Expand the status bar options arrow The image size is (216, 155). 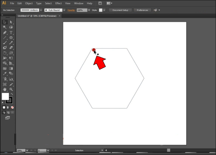coord(102,150)
